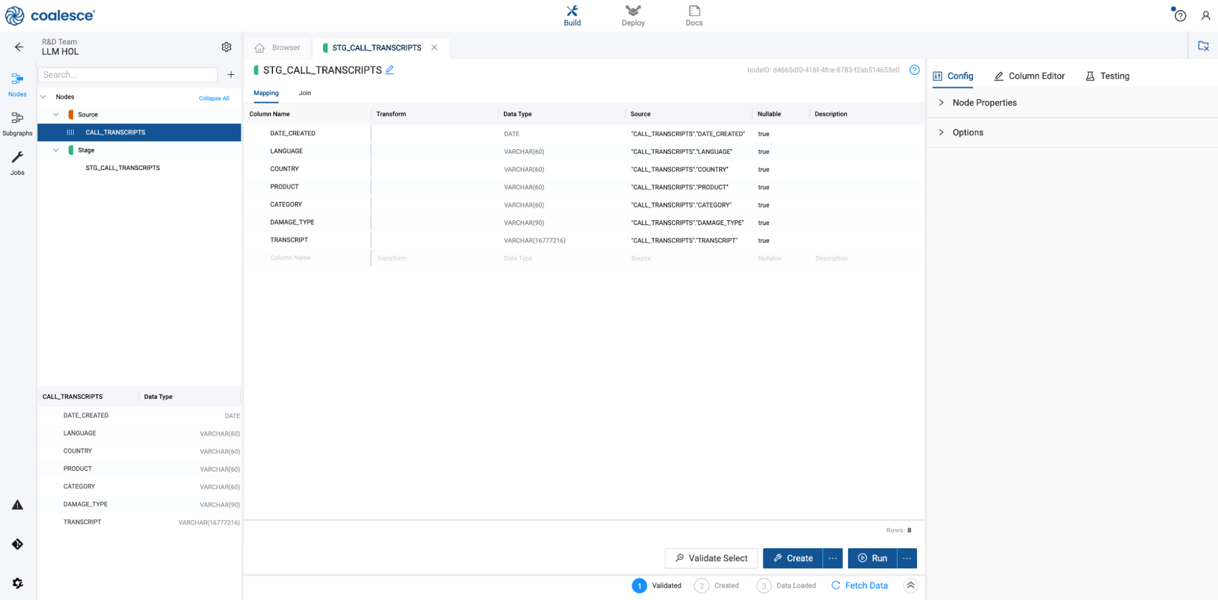1218x600 pixels.
Task: Click the plus icon to add node
Action: [x=231, y=75]
